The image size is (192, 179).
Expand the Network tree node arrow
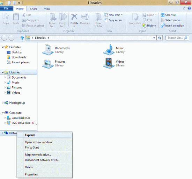pyautogui.click(x=2, y=133)
